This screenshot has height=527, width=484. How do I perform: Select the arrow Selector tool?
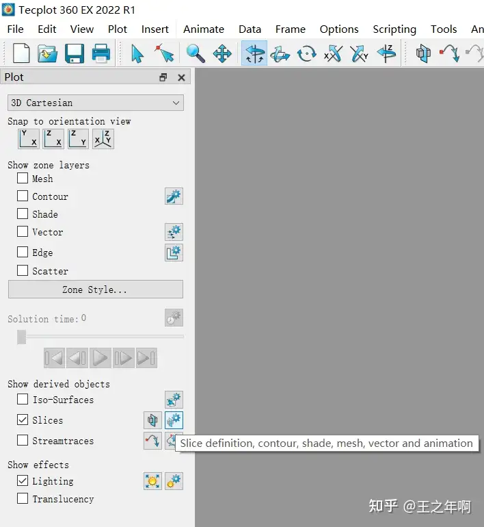click(x=137, y=54)
